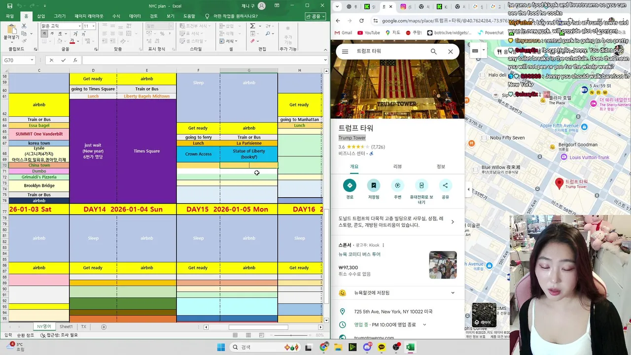Image resolution: width=631 pixels, height=355 pixels.
Task: Expand the Excel formula bar
Action: (325, 60)
